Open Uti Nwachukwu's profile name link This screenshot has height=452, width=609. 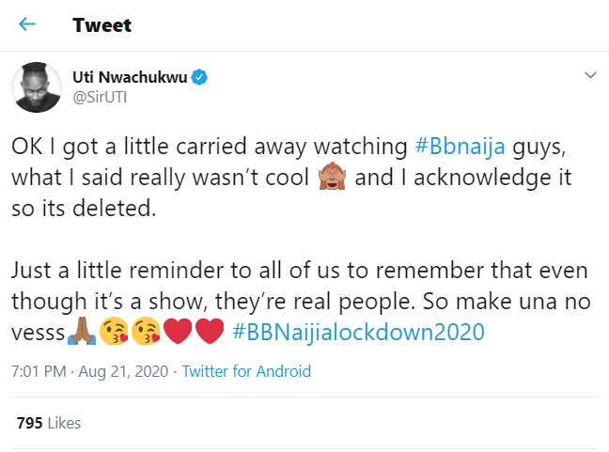coord(131,77)
